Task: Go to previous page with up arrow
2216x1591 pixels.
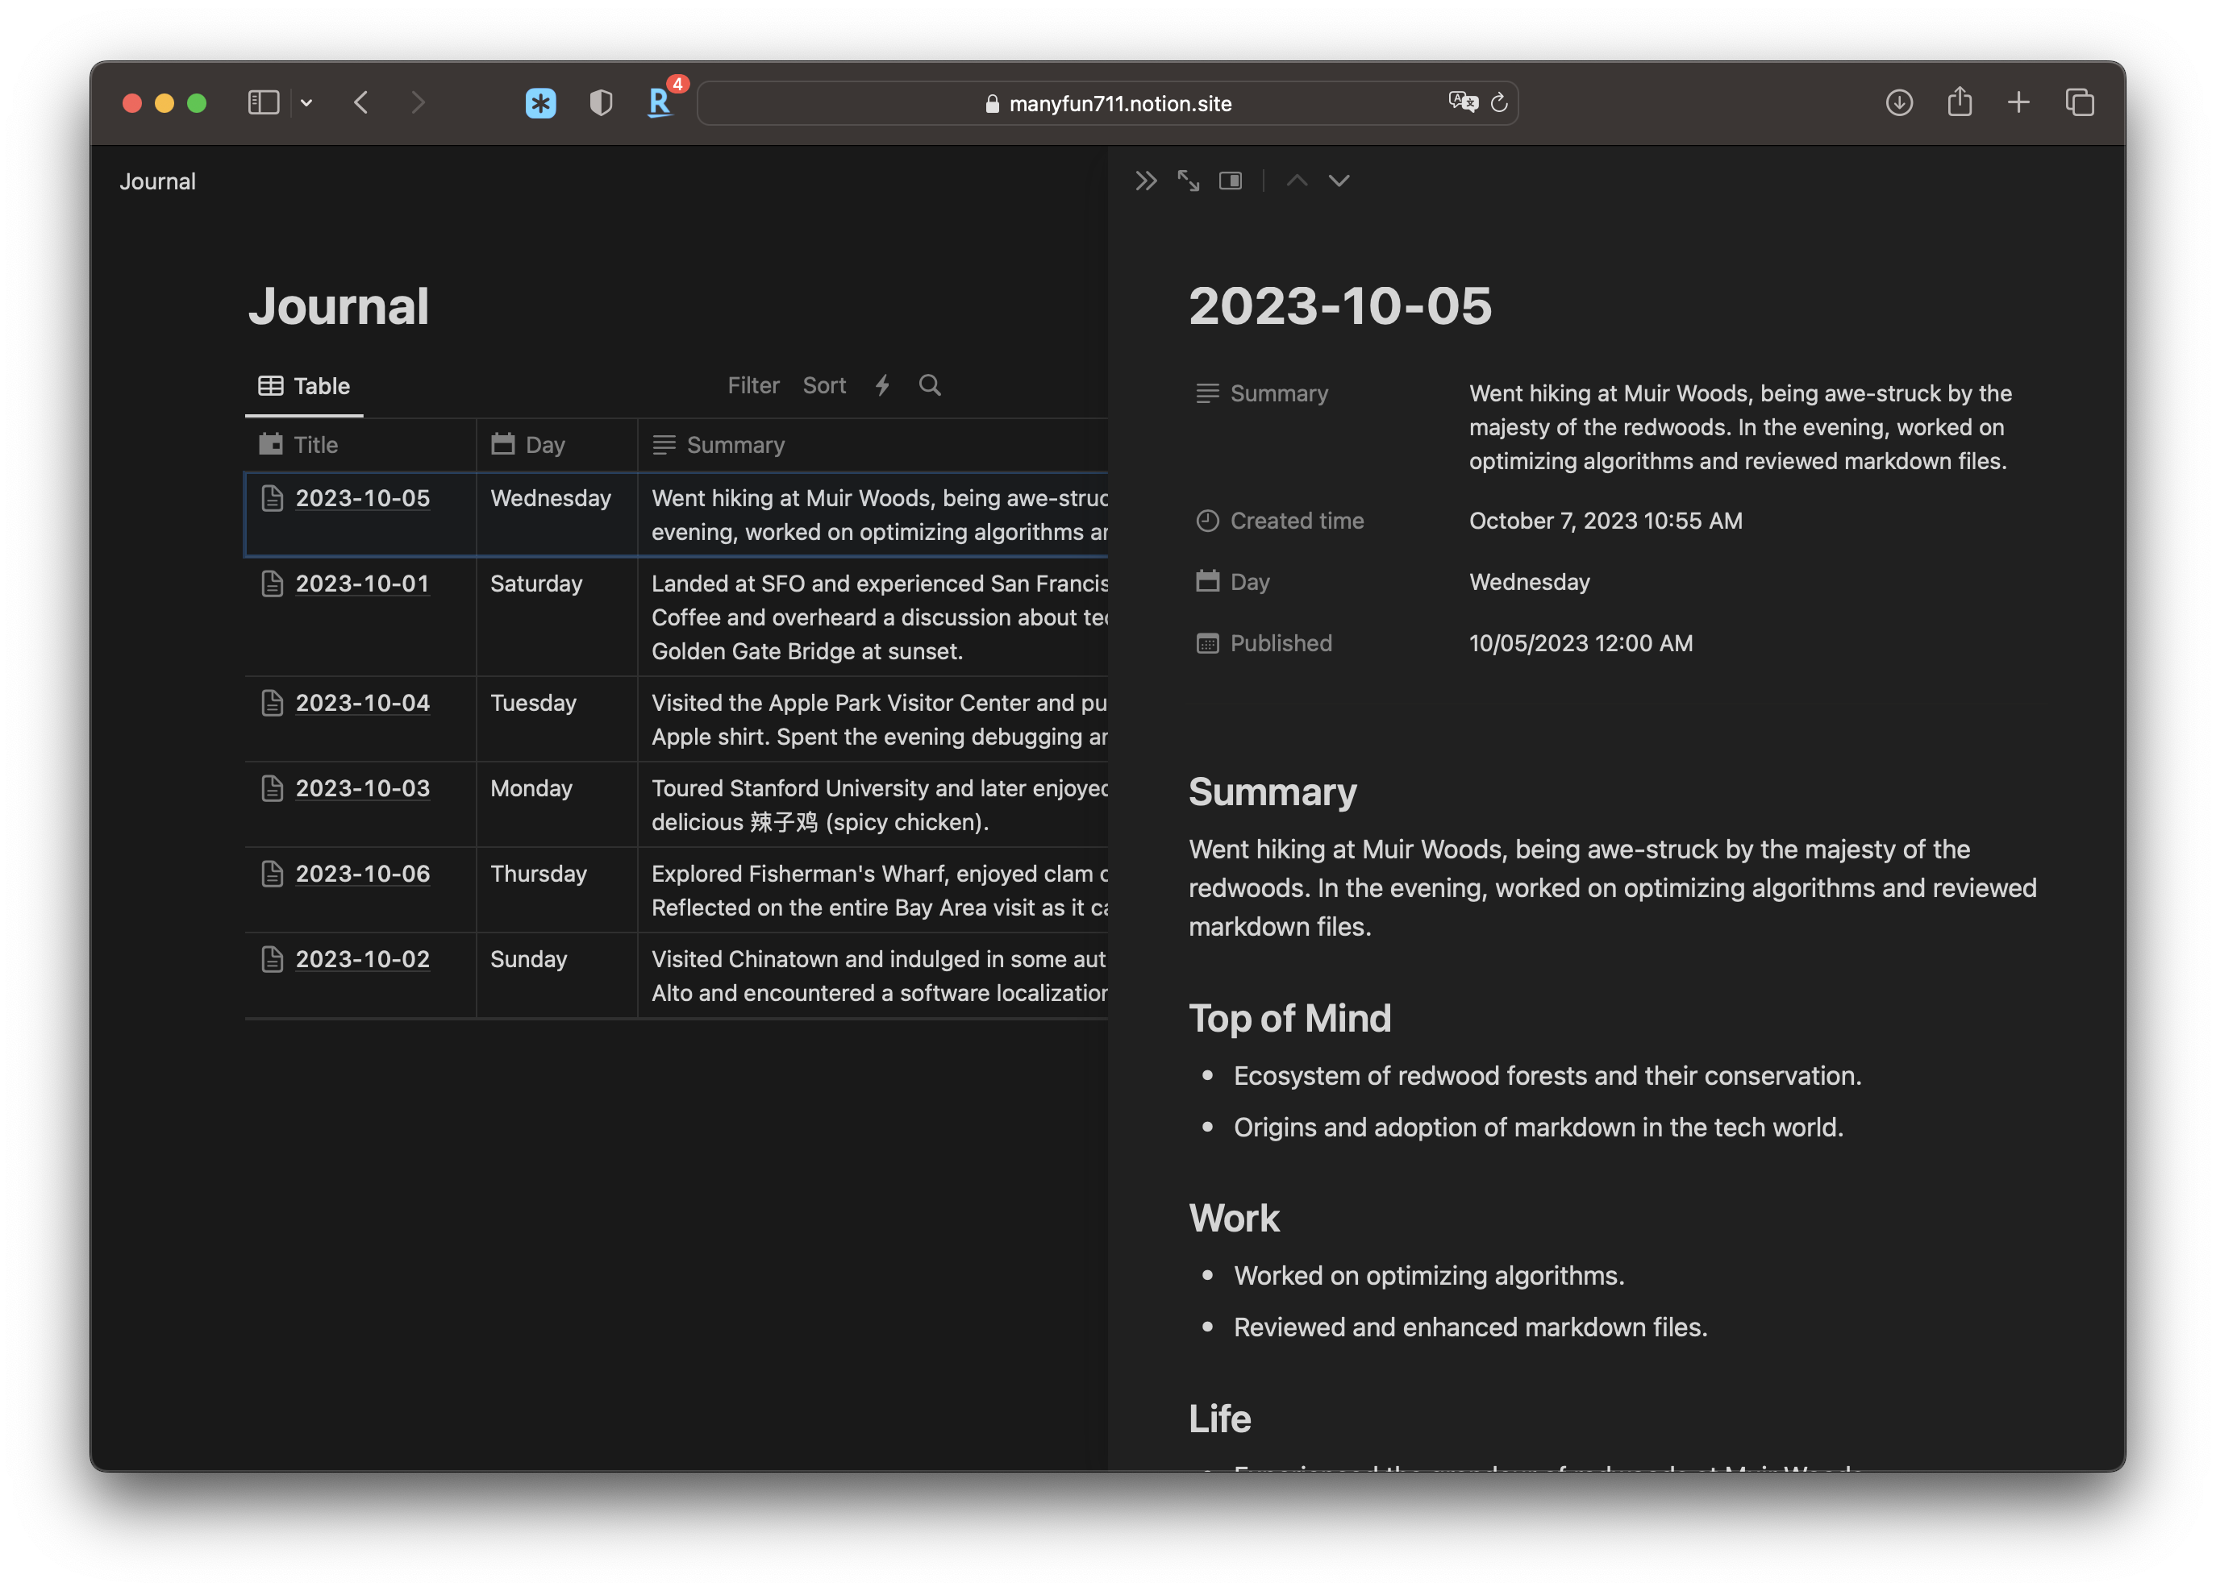Action: (1297, 181)
